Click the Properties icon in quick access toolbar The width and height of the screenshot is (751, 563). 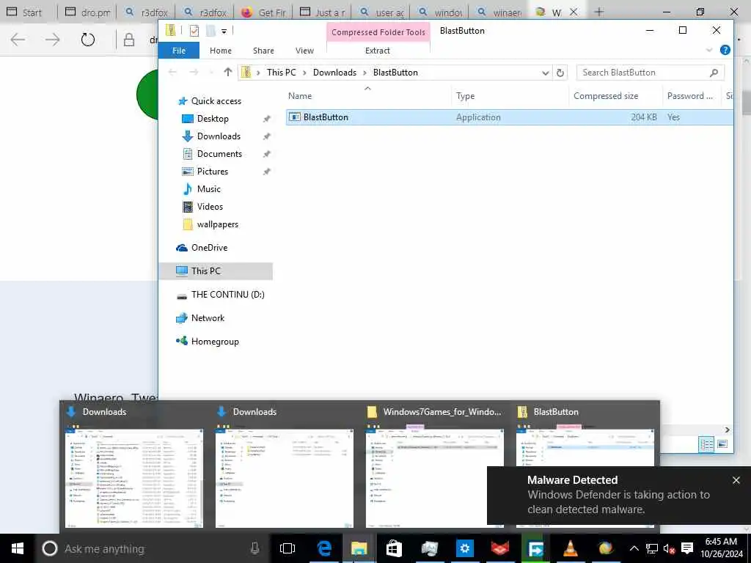(x=194, y=31)
